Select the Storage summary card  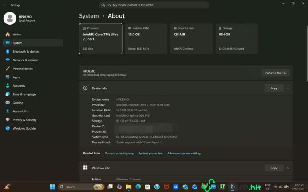click(237, 38)
